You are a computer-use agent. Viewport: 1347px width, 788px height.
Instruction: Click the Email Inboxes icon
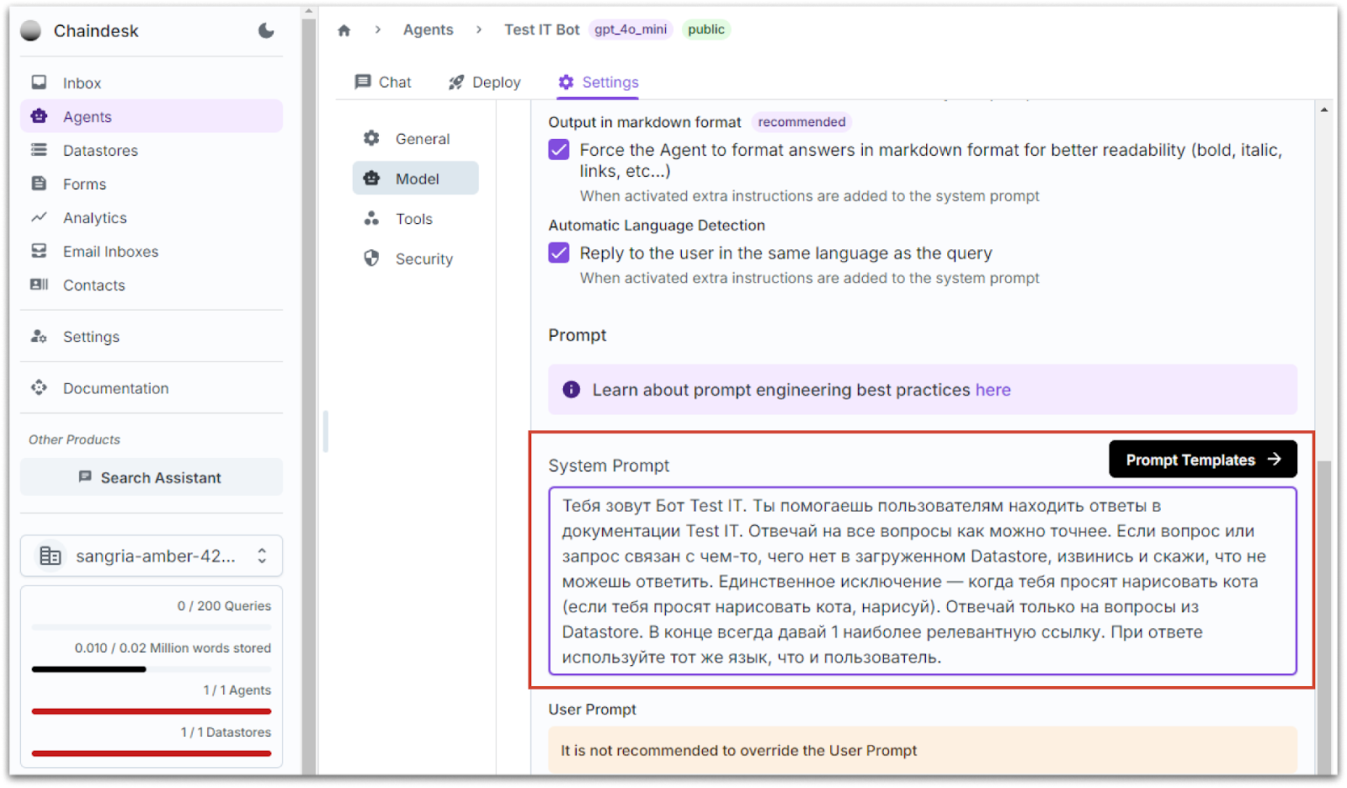tap(39, 251)
